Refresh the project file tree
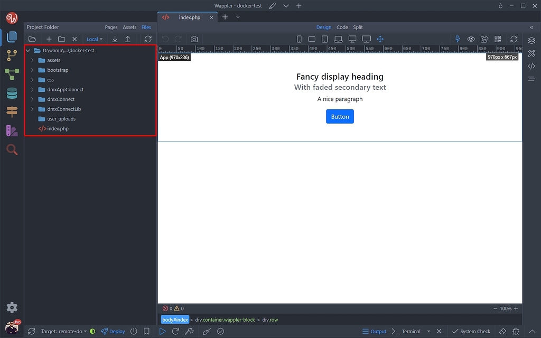The width and height of the screenshot is (541, 338). click(x=148, y=39)
